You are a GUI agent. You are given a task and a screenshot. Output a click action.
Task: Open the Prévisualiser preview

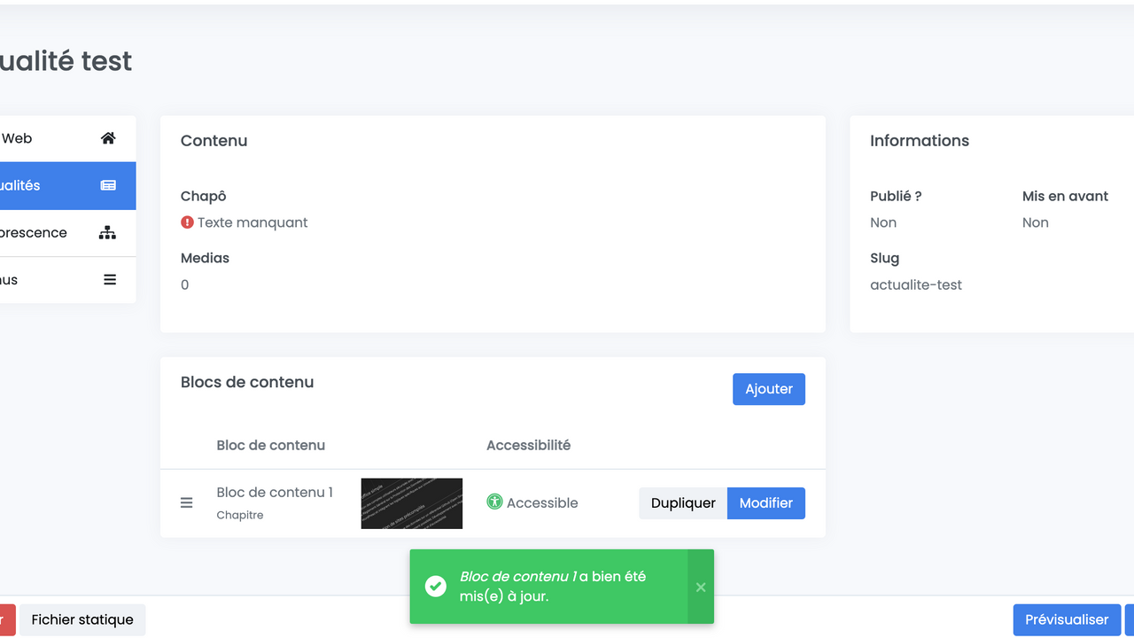tap(1066, 619)
